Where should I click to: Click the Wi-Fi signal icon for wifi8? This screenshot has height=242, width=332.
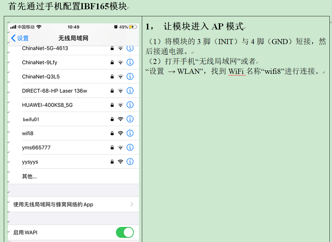click(120, 133)
